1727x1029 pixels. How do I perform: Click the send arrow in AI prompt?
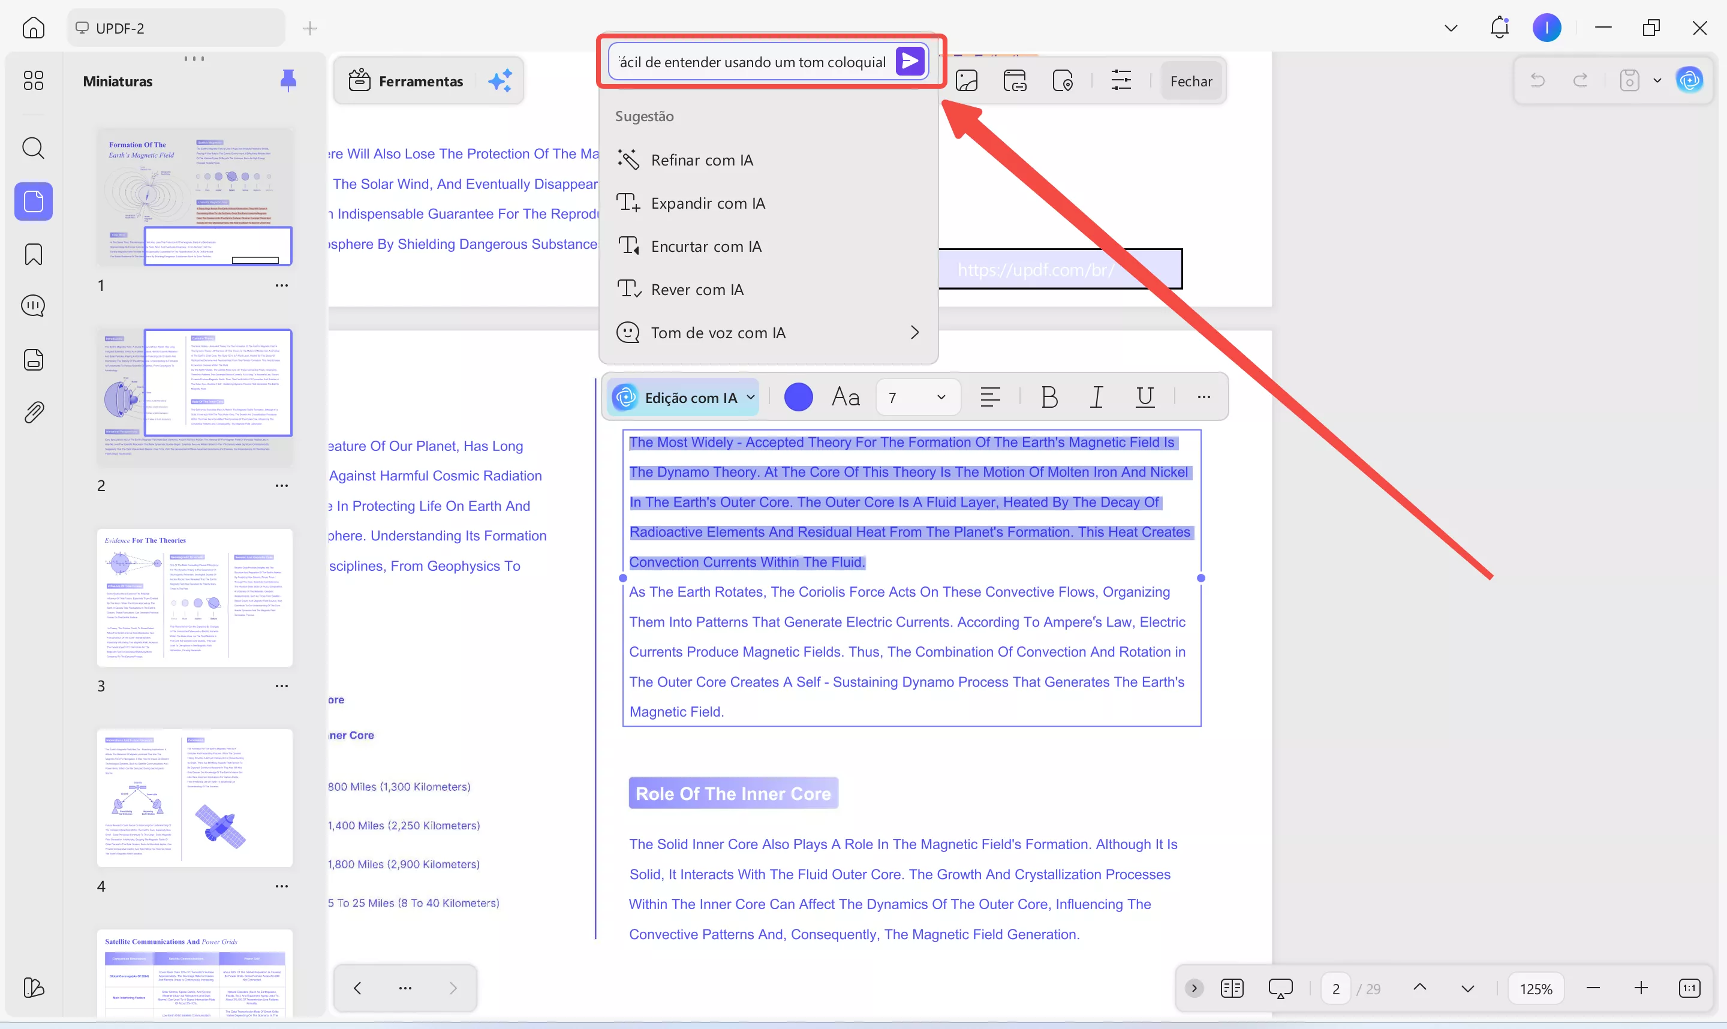tap(910, 62)
